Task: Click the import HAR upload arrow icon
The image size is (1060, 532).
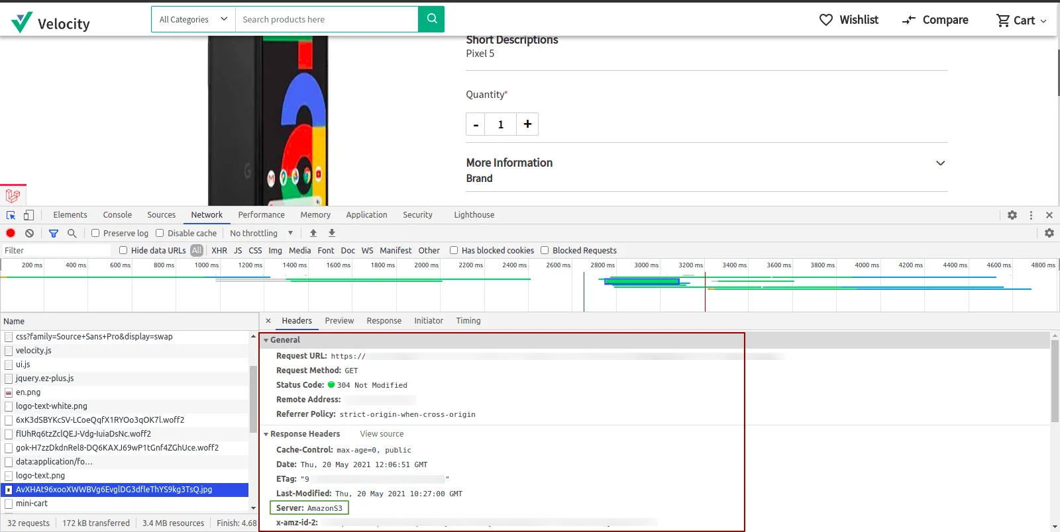Action: pyautogui.click(x=313, y=233)
